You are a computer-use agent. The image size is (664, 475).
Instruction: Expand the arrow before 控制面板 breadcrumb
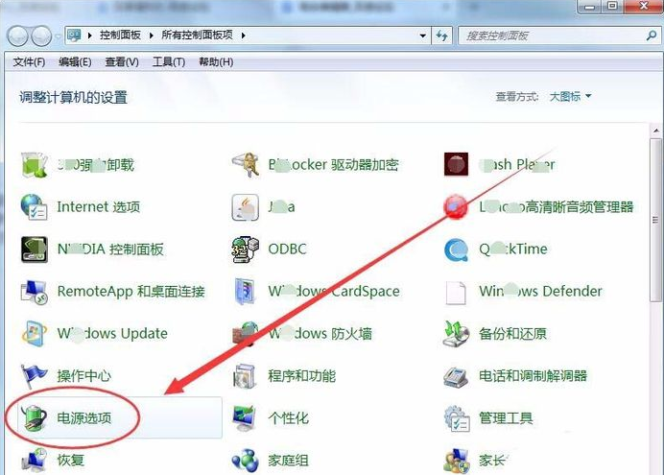pyautogui.click(x=90, y=36)
